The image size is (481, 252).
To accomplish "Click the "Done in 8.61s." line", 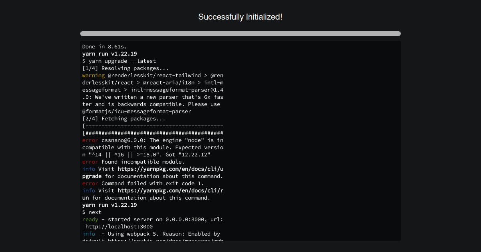I will click(105, 46).
